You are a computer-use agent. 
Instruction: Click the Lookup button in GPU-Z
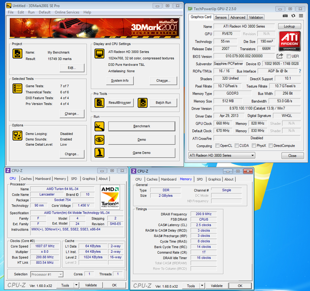coord(290,26)
